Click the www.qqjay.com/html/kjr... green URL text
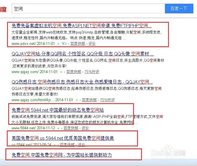The image size is (197, 166). tap(33, 100)
